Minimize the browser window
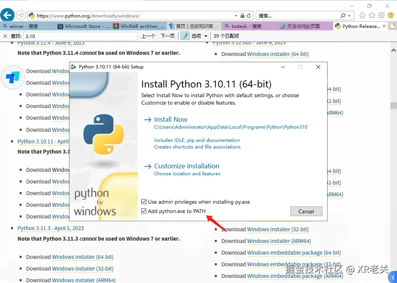Image resolution: width=397 pixels, height=283 pixels. pyautogui.click(x=352, y=6)
